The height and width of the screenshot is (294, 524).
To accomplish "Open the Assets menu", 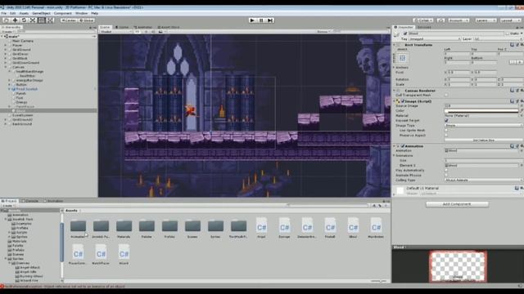I will [24, 13].
